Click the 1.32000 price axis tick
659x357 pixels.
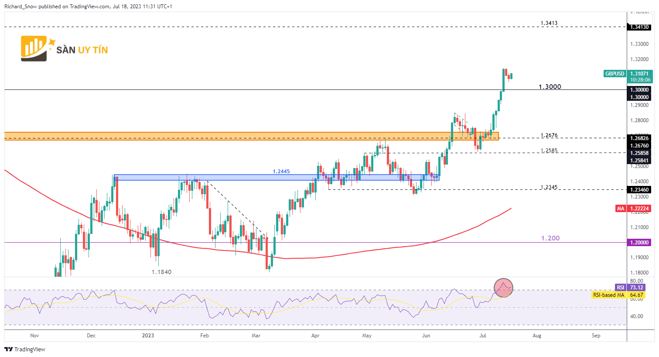639,59
